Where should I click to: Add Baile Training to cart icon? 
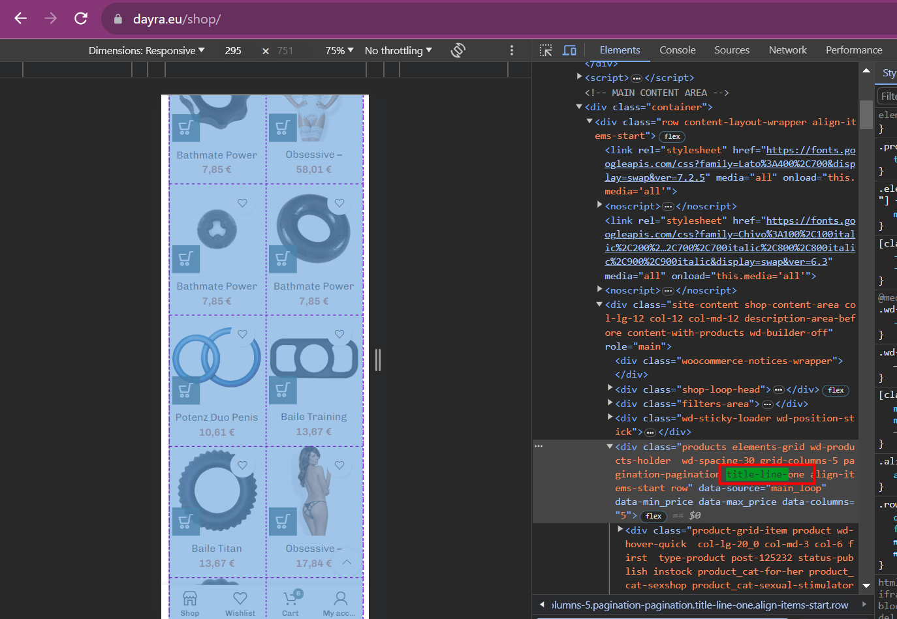[x=283, y=390]
